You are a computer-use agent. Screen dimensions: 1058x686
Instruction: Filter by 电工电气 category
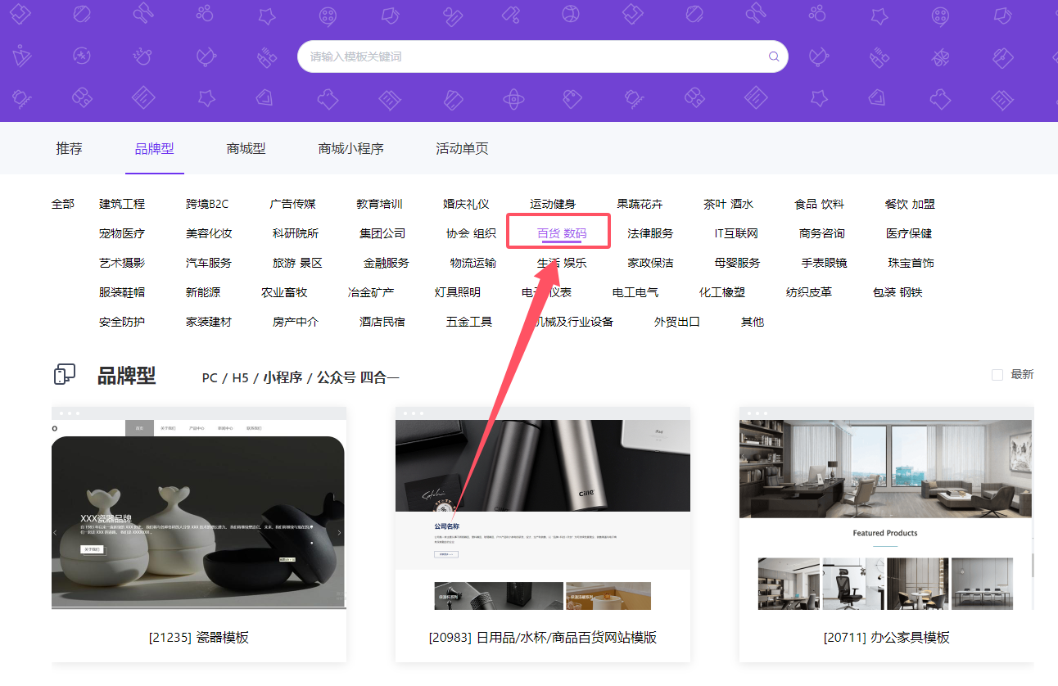pyautogui.click(x=635, y=292)
